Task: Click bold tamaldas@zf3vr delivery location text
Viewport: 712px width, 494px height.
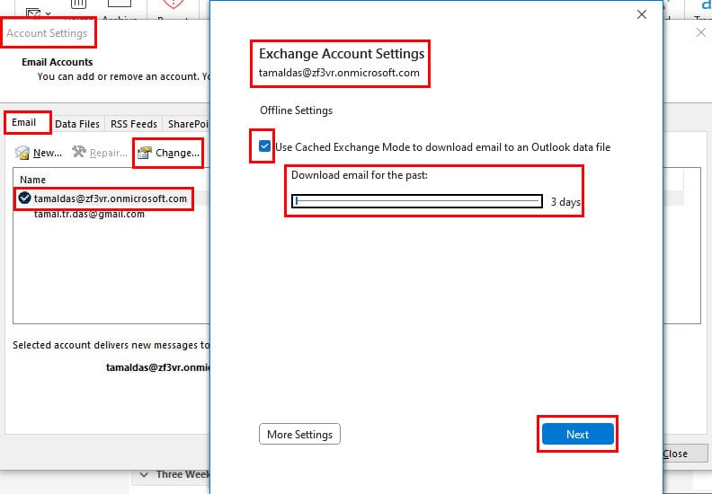Action: pos(157,367)
